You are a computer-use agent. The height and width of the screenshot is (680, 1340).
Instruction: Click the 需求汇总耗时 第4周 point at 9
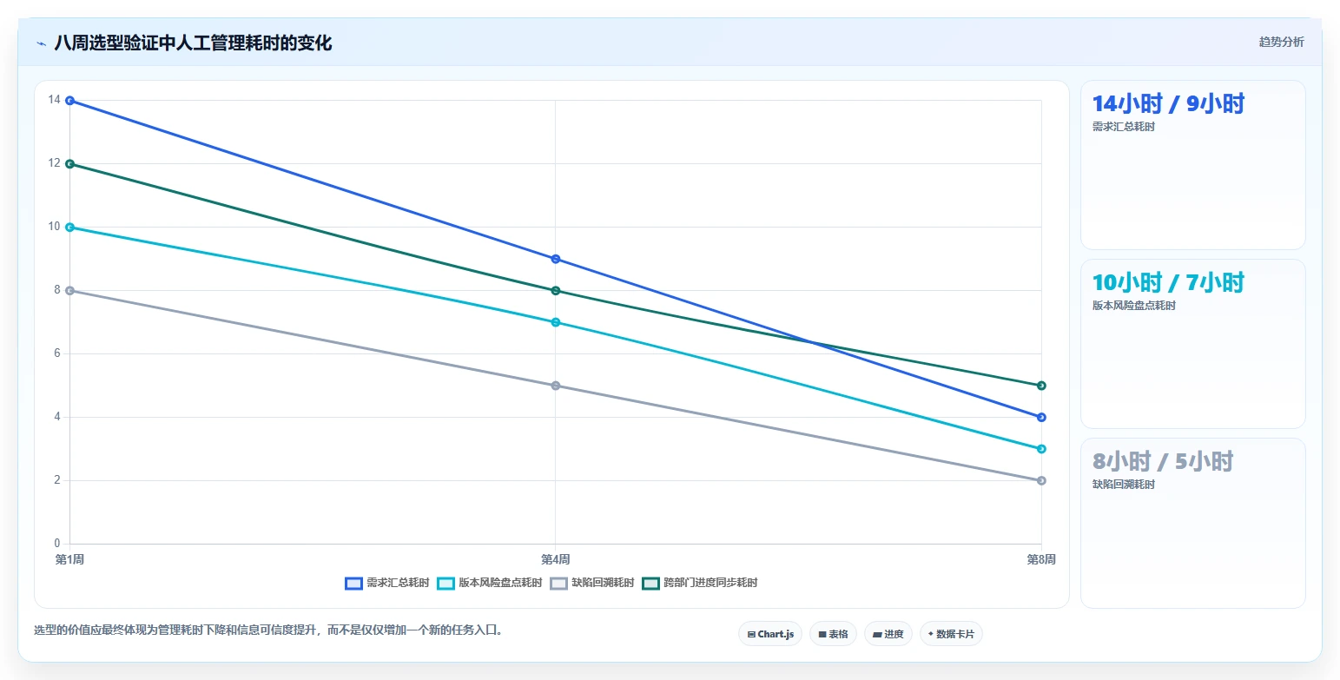(x=556, y=259)
